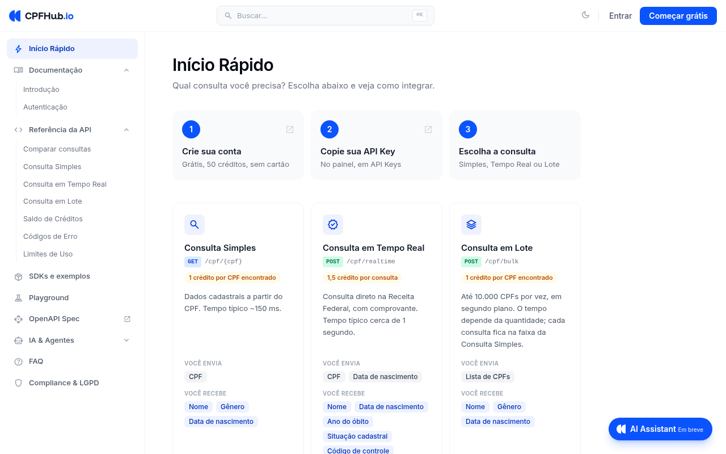Focus the Buscar search field

326,16
